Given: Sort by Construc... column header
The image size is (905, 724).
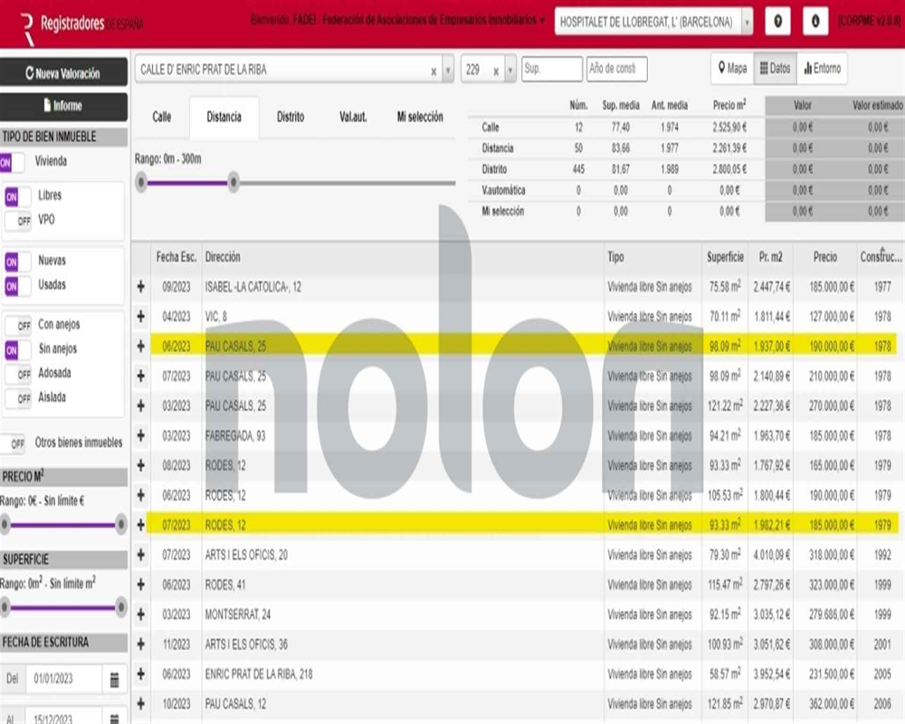Looking at the screenshot, I should [x=881, y=257].
